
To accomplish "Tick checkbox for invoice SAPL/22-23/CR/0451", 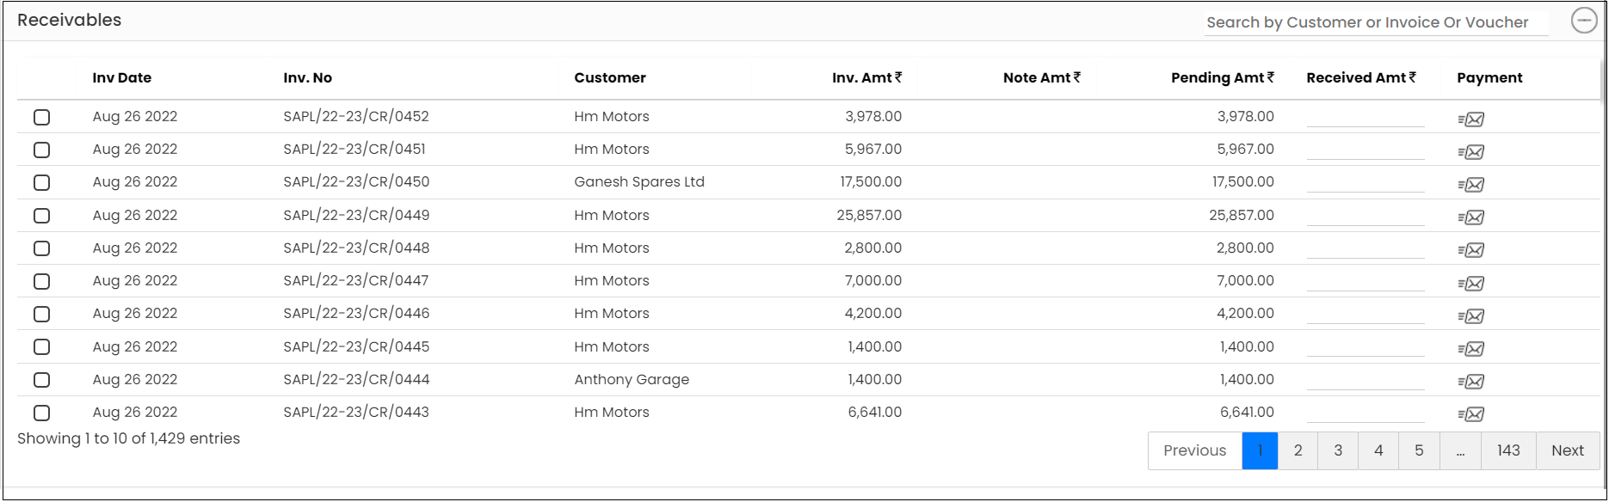I will coord(41,150).
